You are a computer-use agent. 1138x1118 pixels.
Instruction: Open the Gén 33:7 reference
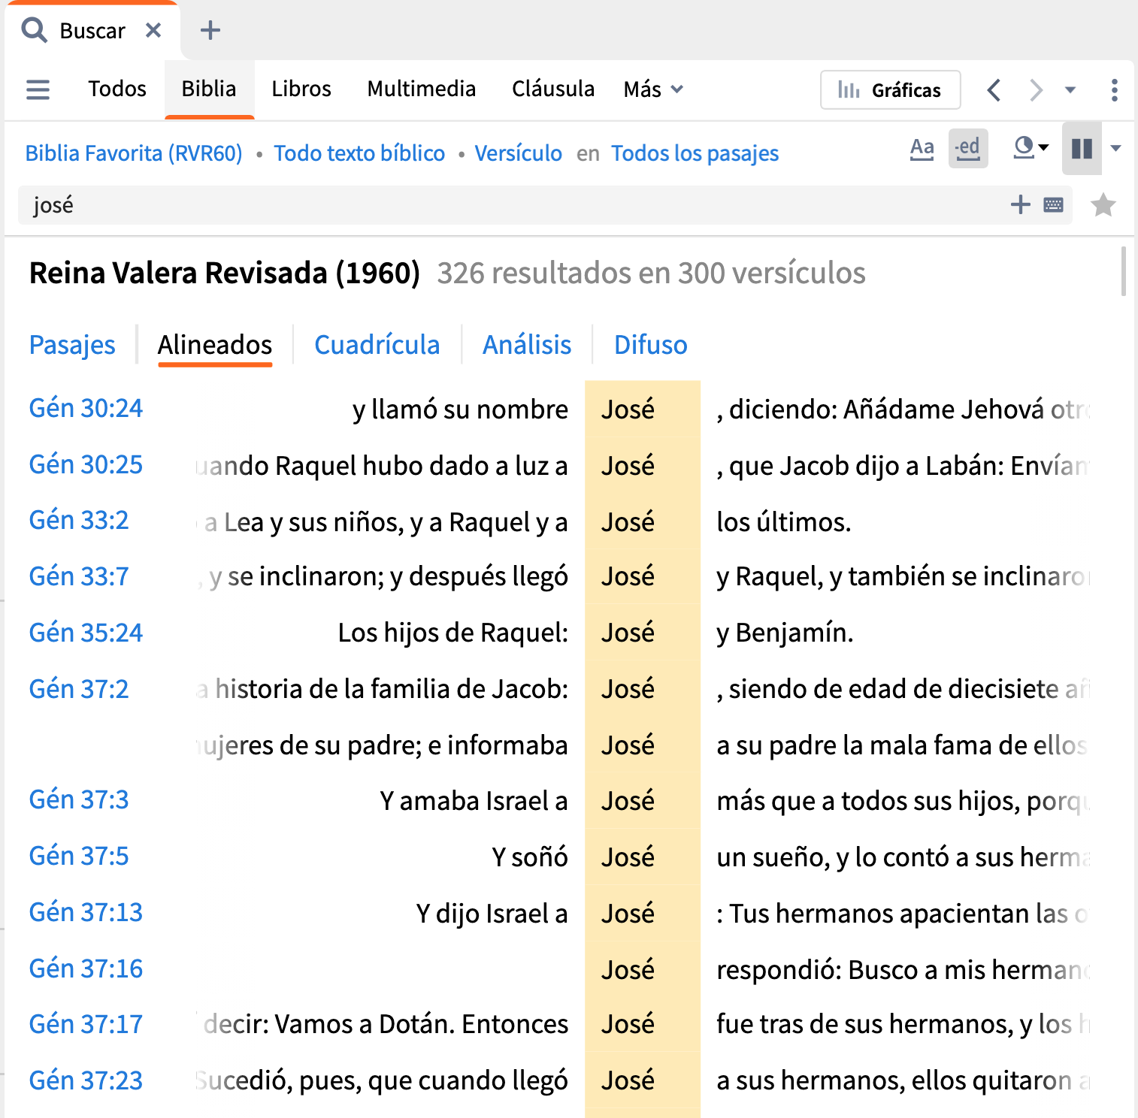79,576
